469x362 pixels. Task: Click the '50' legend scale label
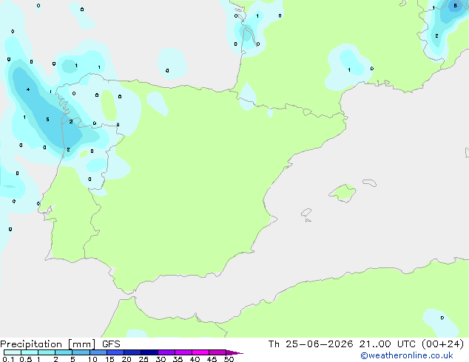[229, 359]
